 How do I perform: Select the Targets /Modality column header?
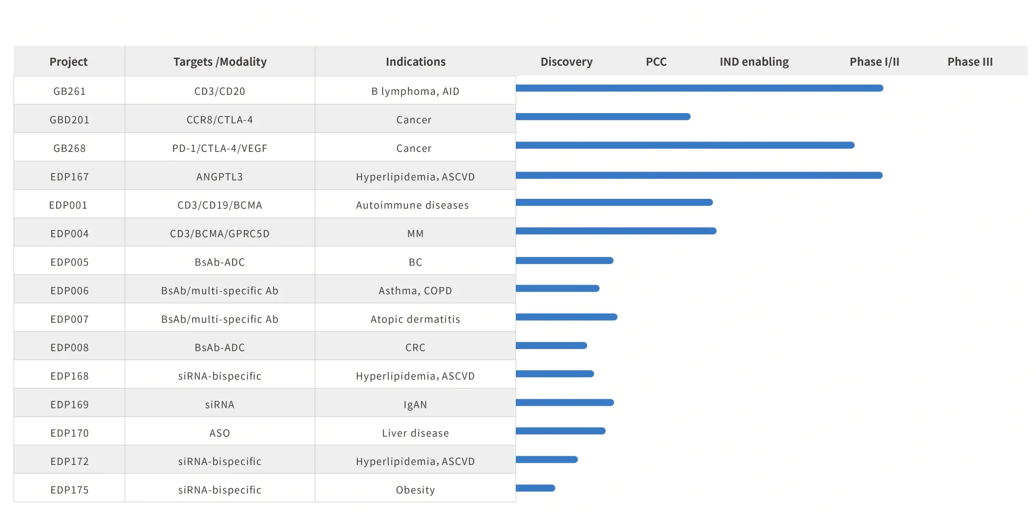(220, 62)
